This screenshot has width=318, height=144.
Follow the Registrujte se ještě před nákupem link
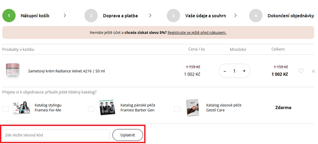[197, 33]
